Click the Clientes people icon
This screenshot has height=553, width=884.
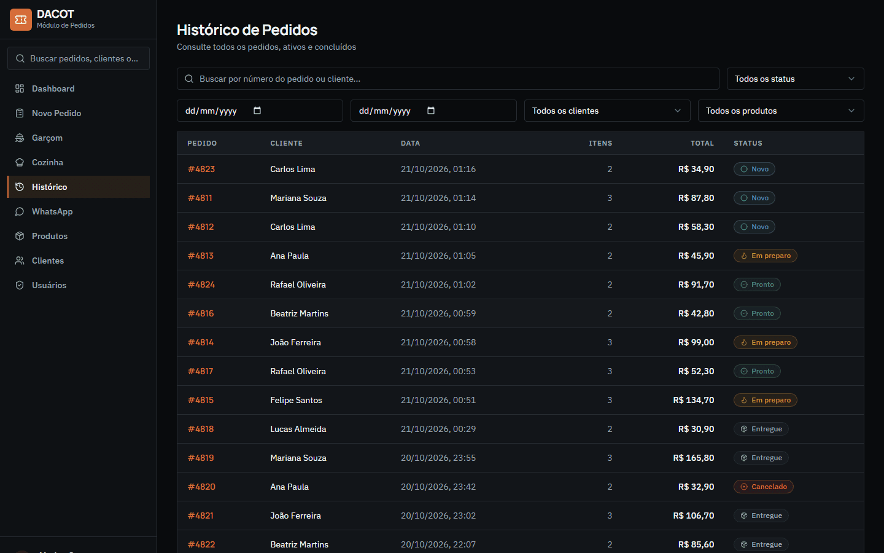20,261
